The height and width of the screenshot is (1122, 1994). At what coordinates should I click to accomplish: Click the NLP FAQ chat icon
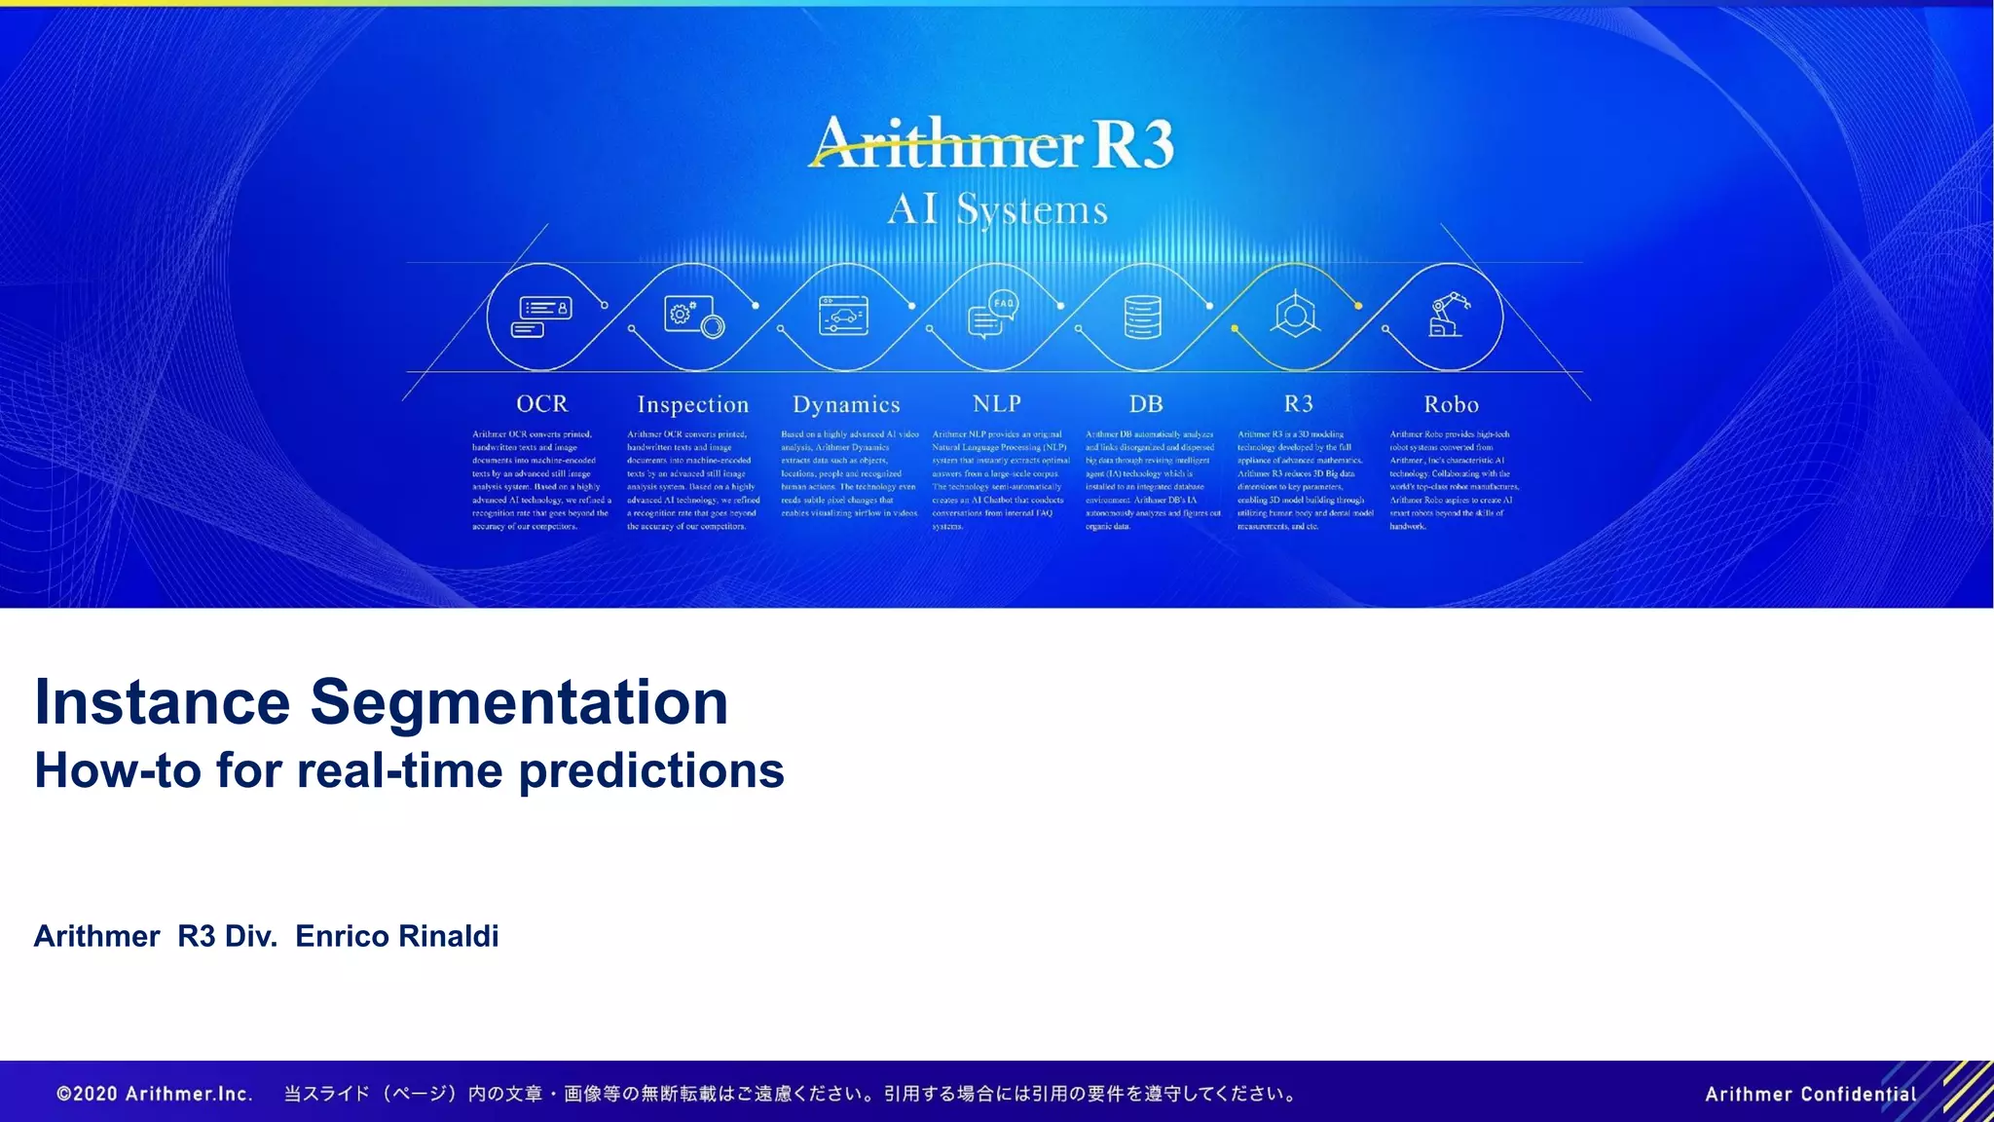coord(993,315)
